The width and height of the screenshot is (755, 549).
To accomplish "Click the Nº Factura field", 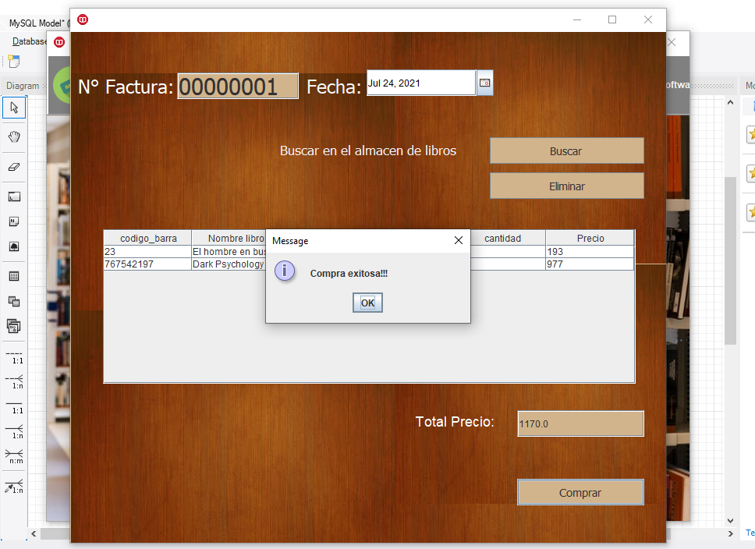I will click(238, 87).
